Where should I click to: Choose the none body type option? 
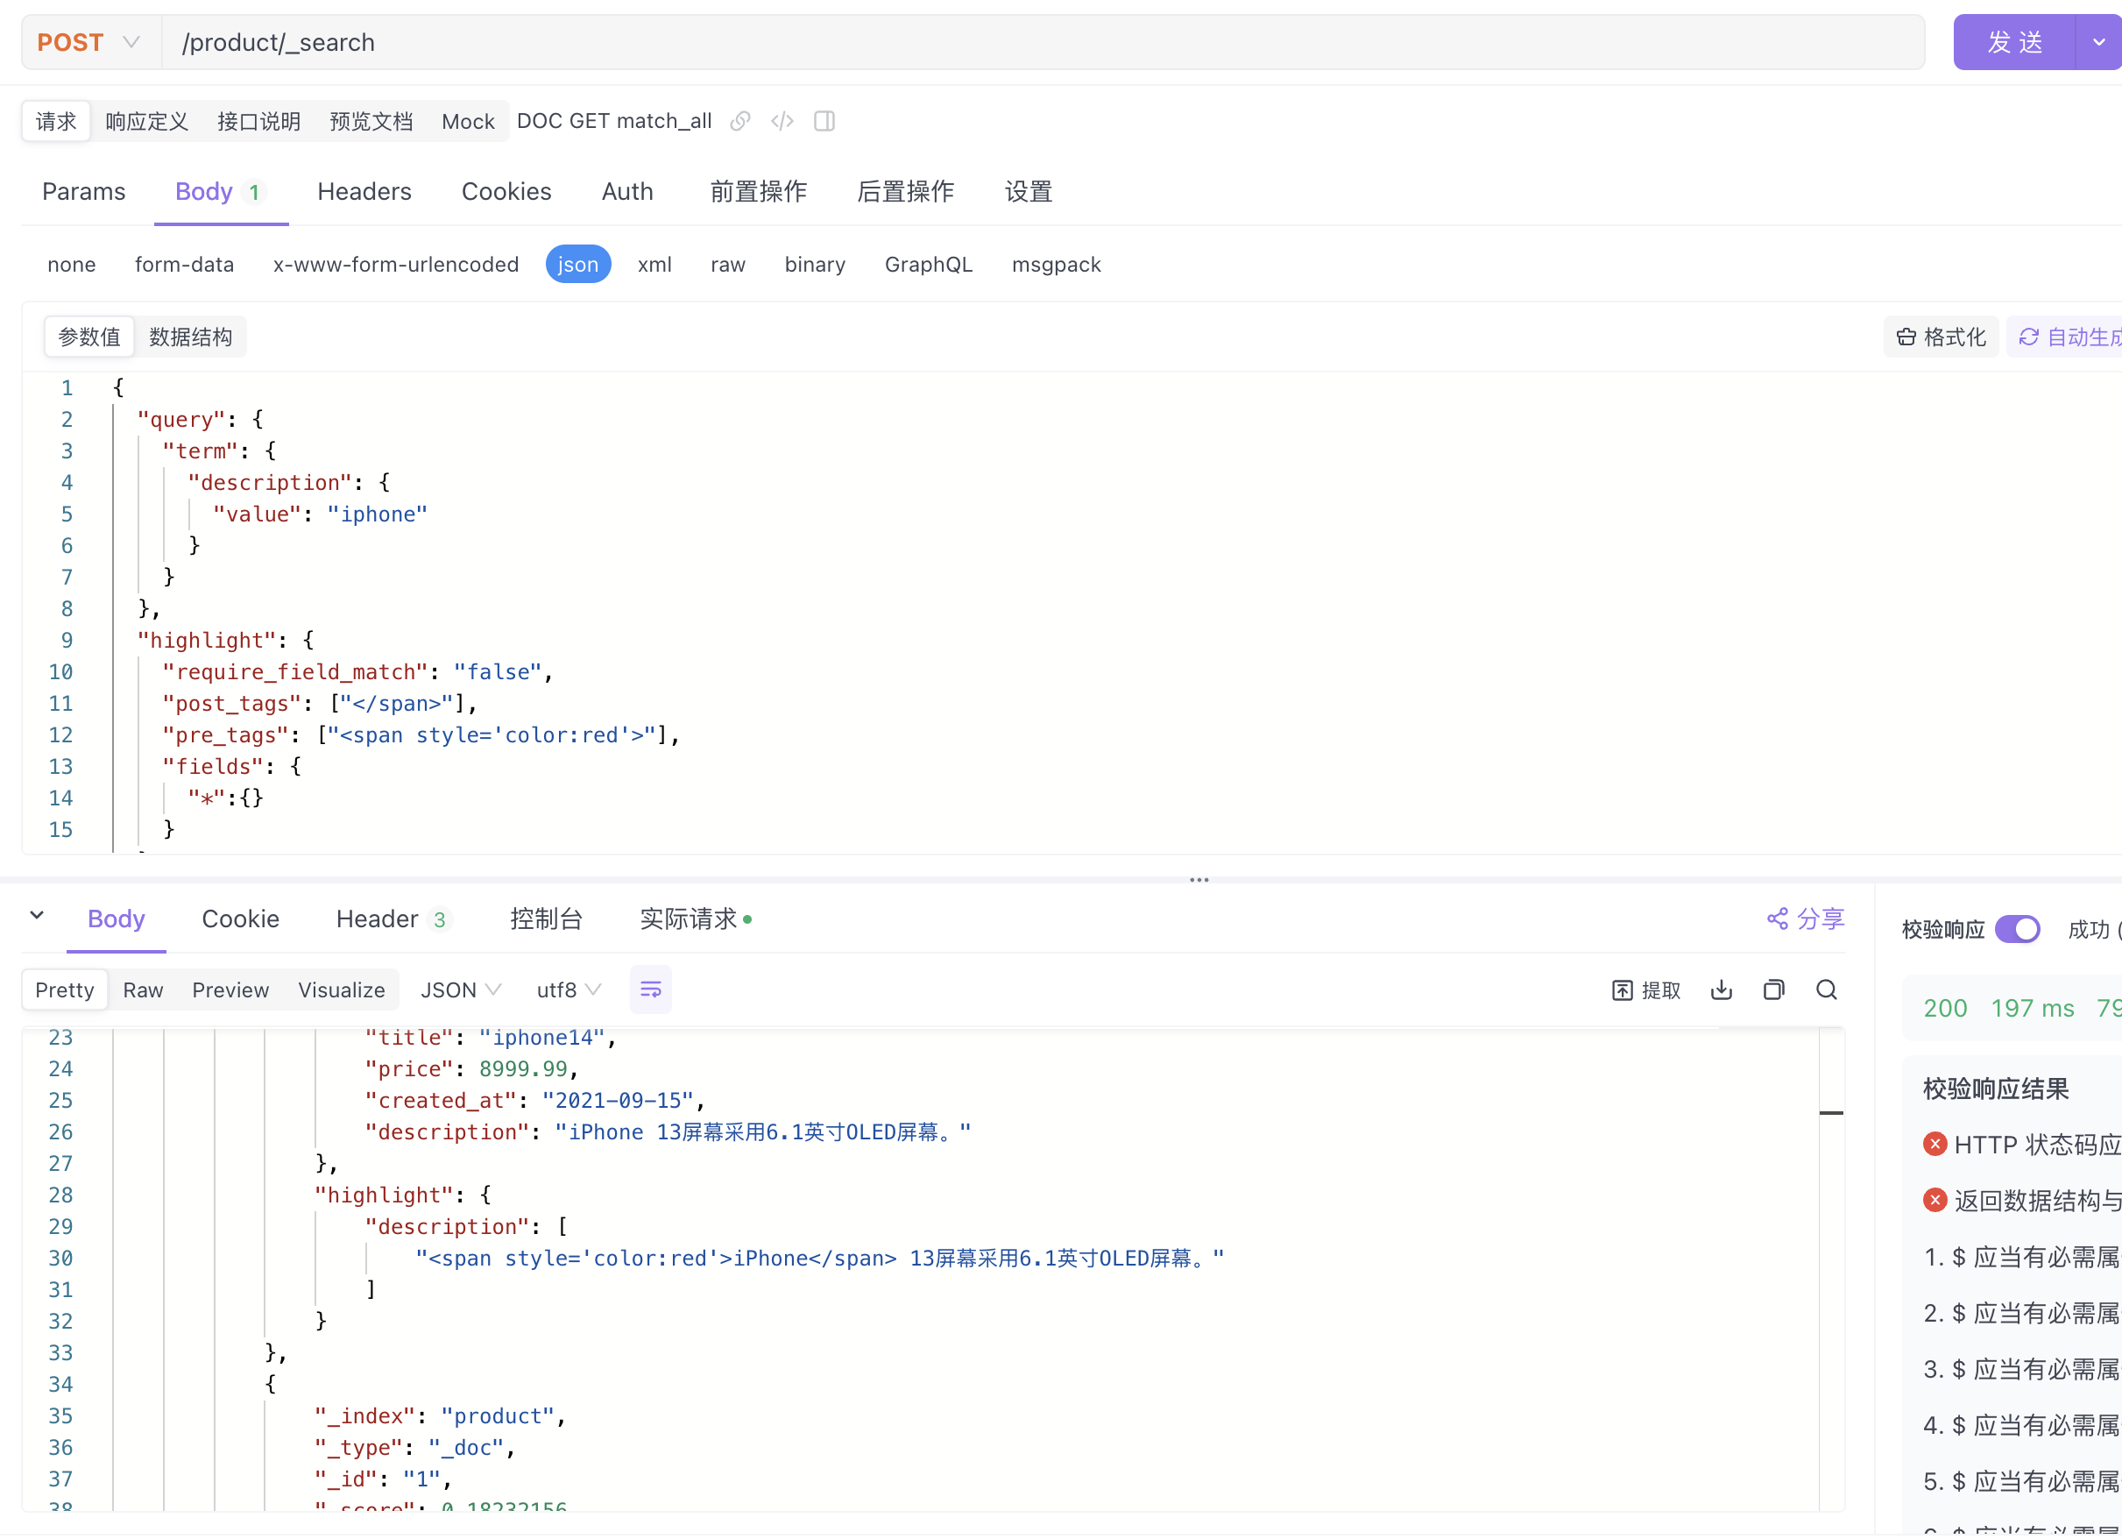tap(71, 265)
